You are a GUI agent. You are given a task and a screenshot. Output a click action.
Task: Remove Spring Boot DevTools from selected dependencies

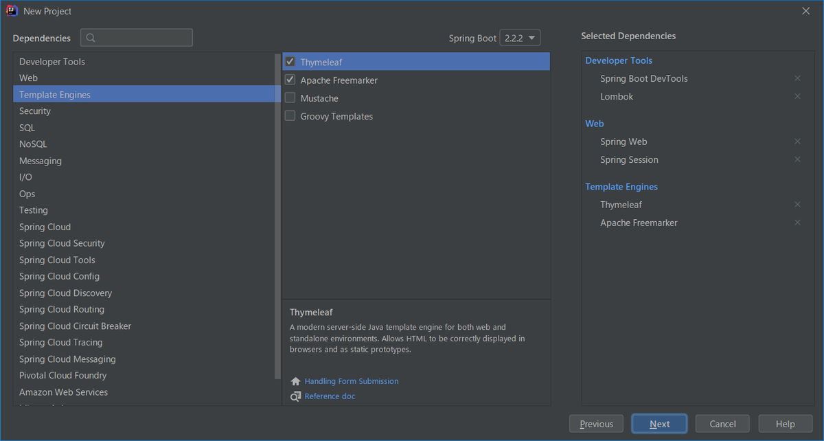click(797, 78)
